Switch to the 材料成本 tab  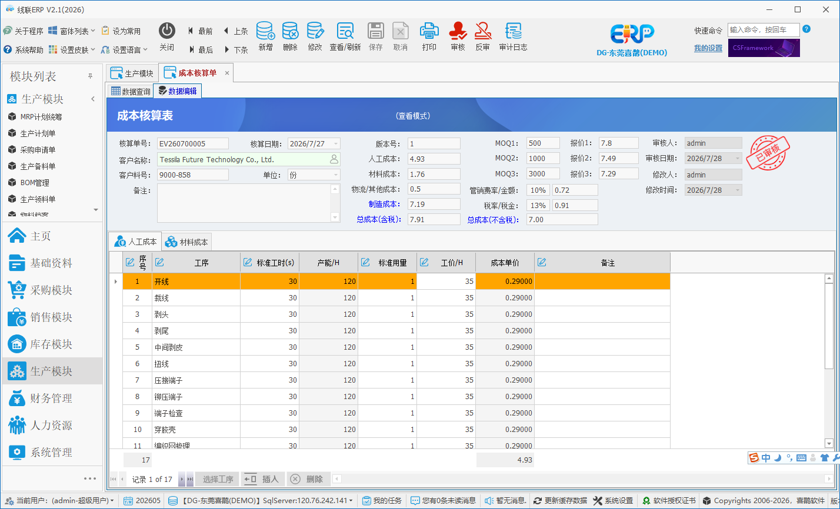pyautogui.click(x=187, y=242)
